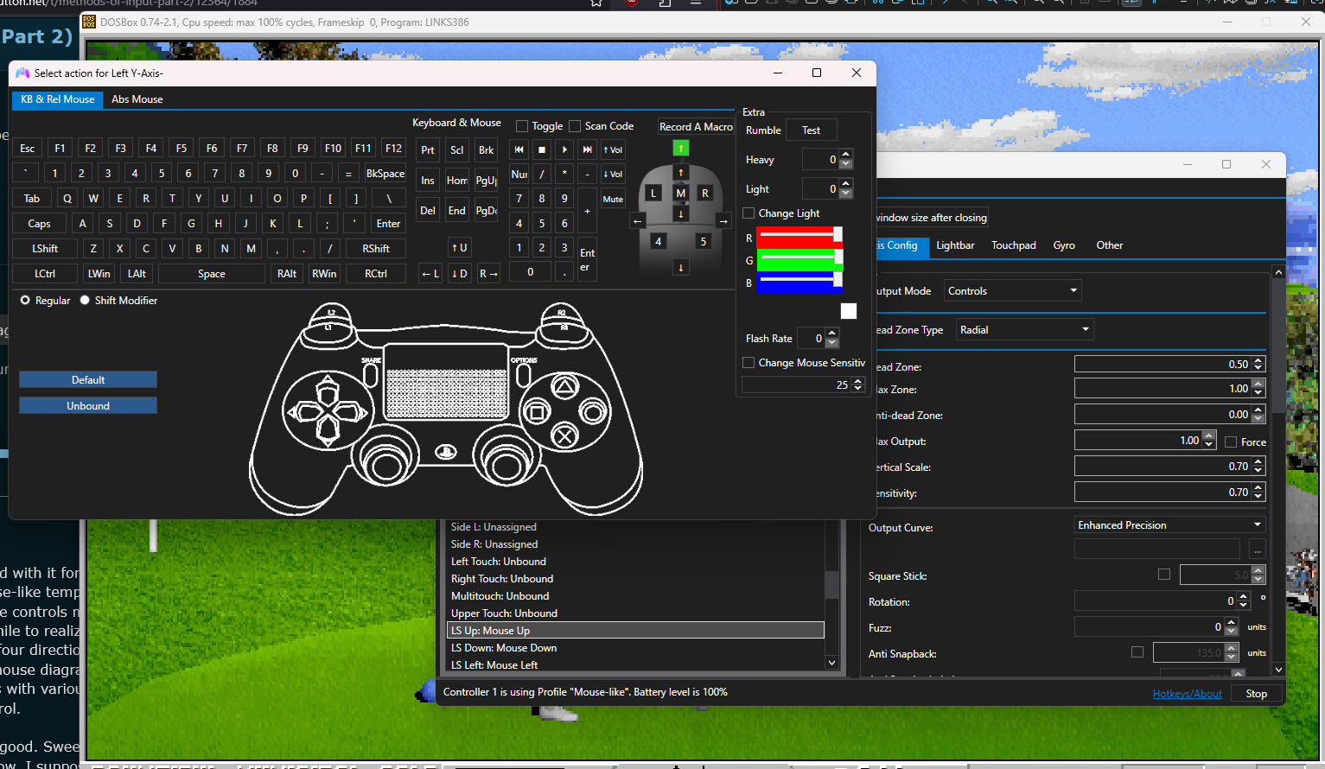
Task: Open the Gyro tab
Action: click(1064, 245)
